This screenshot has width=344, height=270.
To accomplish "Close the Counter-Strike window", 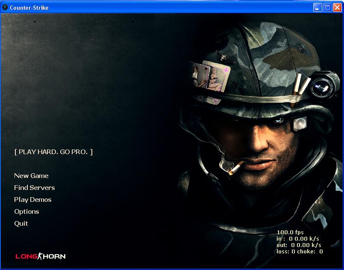I will [337, 8].
